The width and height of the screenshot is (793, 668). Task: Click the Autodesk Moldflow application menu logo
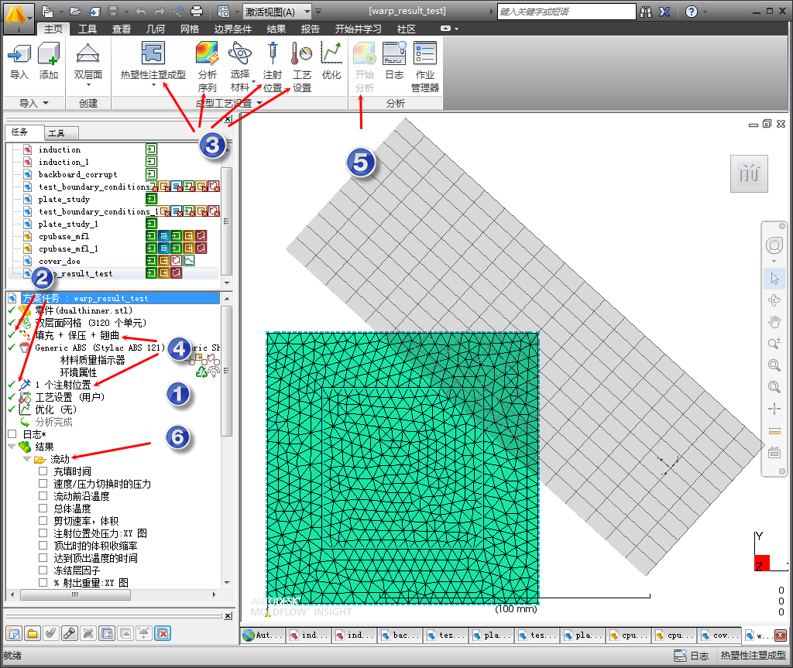pyautogui.click(x=19, y=17)
